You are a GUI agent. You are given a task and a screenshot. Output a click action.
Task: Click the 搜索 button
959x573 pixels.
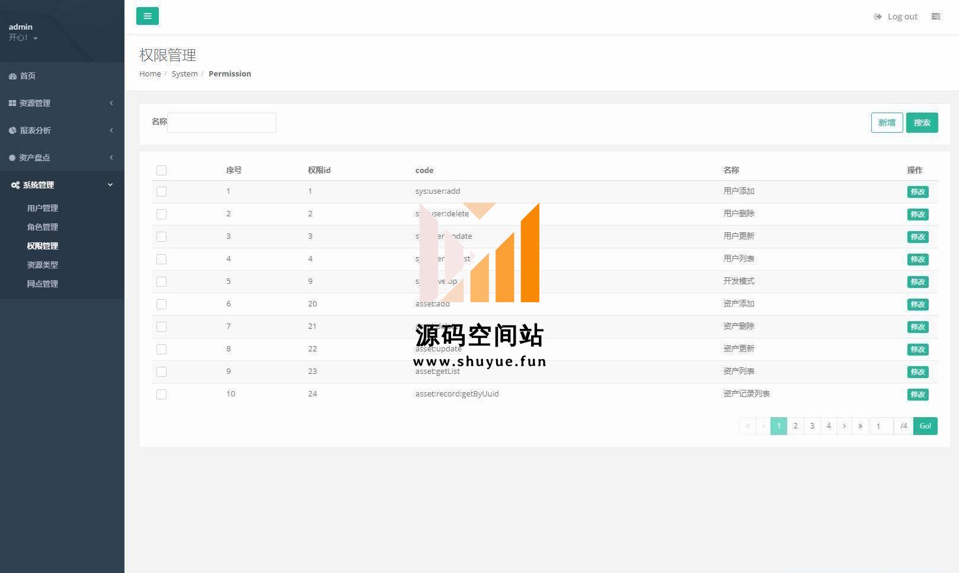[x=922, y=123]
